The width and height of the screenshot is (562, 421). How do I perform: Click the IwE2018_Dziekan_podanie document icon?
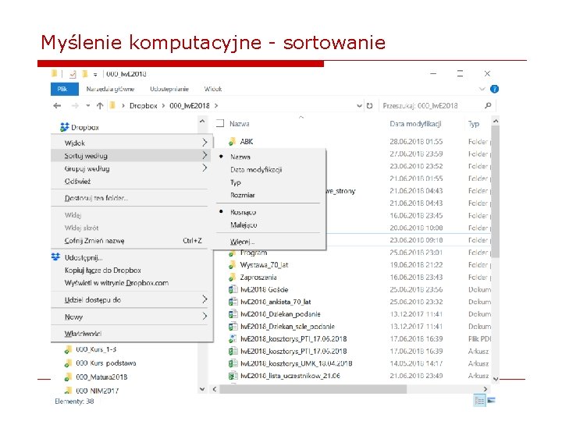click(233, 314)
